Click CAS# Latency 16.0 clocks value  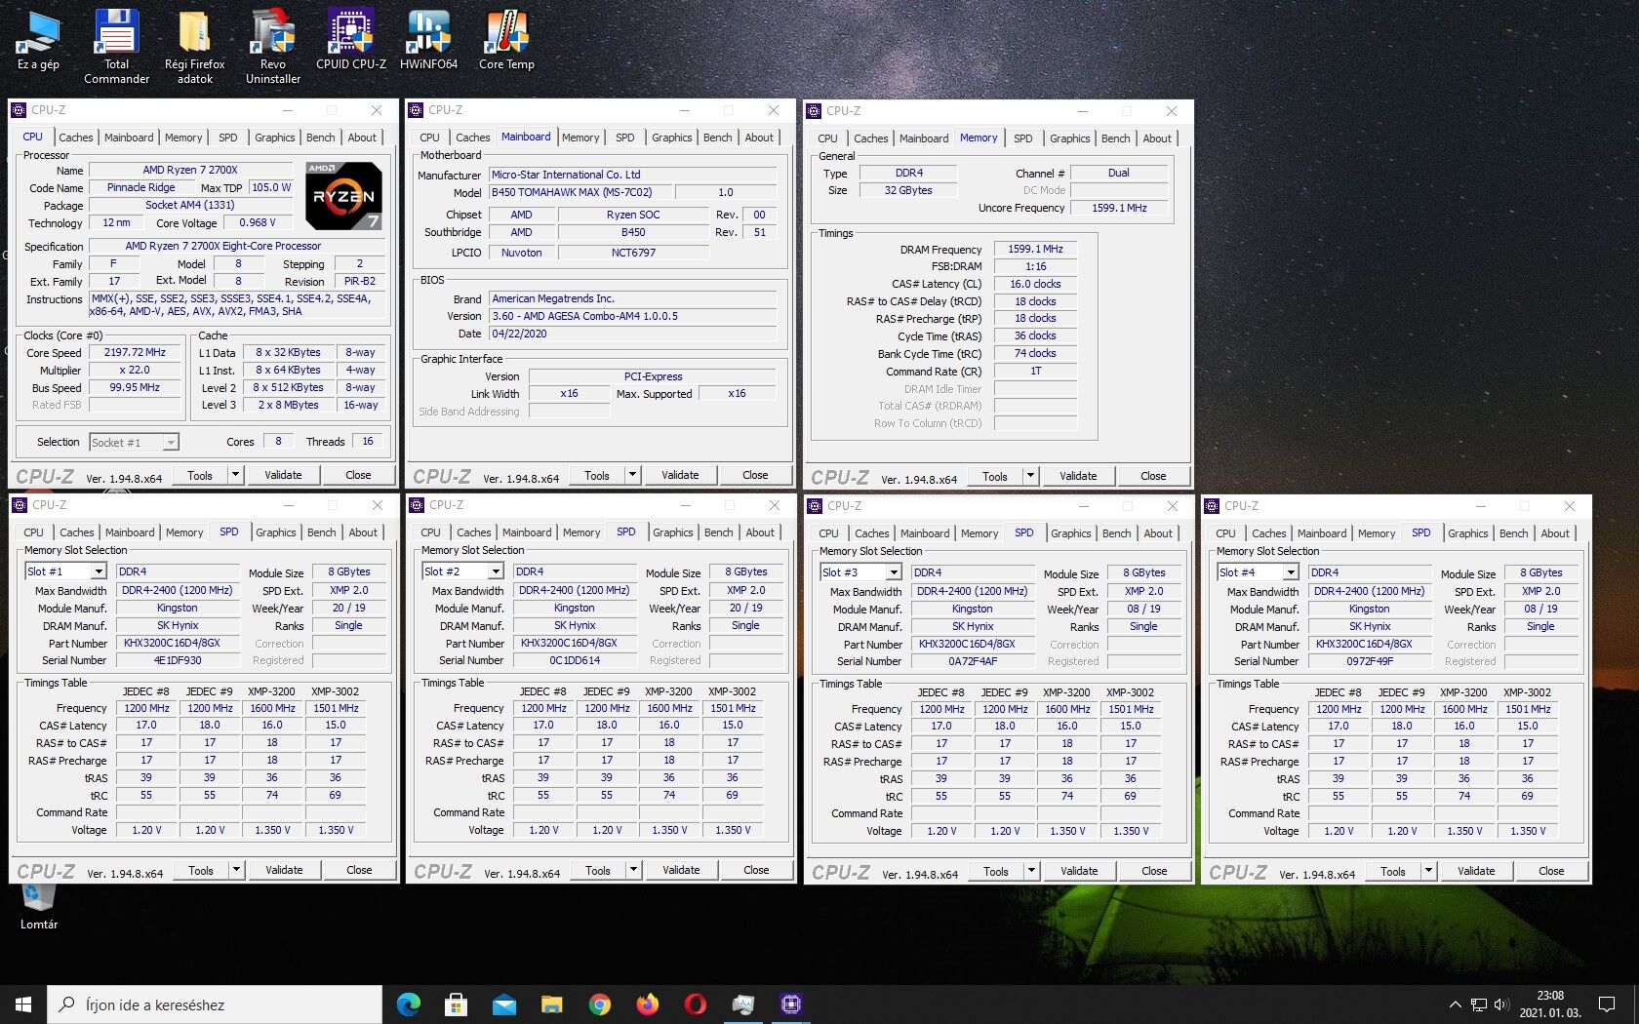[x=1035, y=284]
